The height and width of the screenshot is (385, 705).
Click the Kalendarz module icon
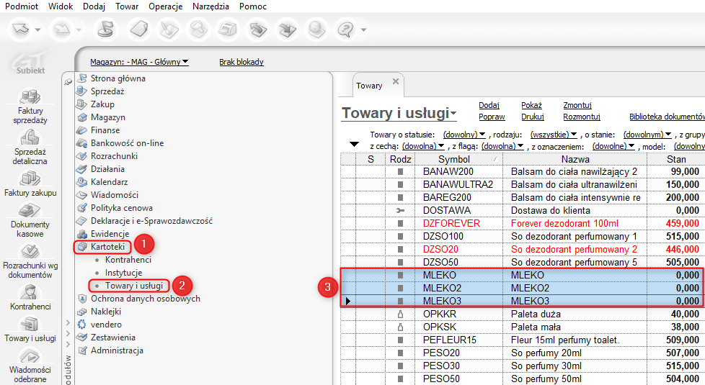[x=81, y=182]
